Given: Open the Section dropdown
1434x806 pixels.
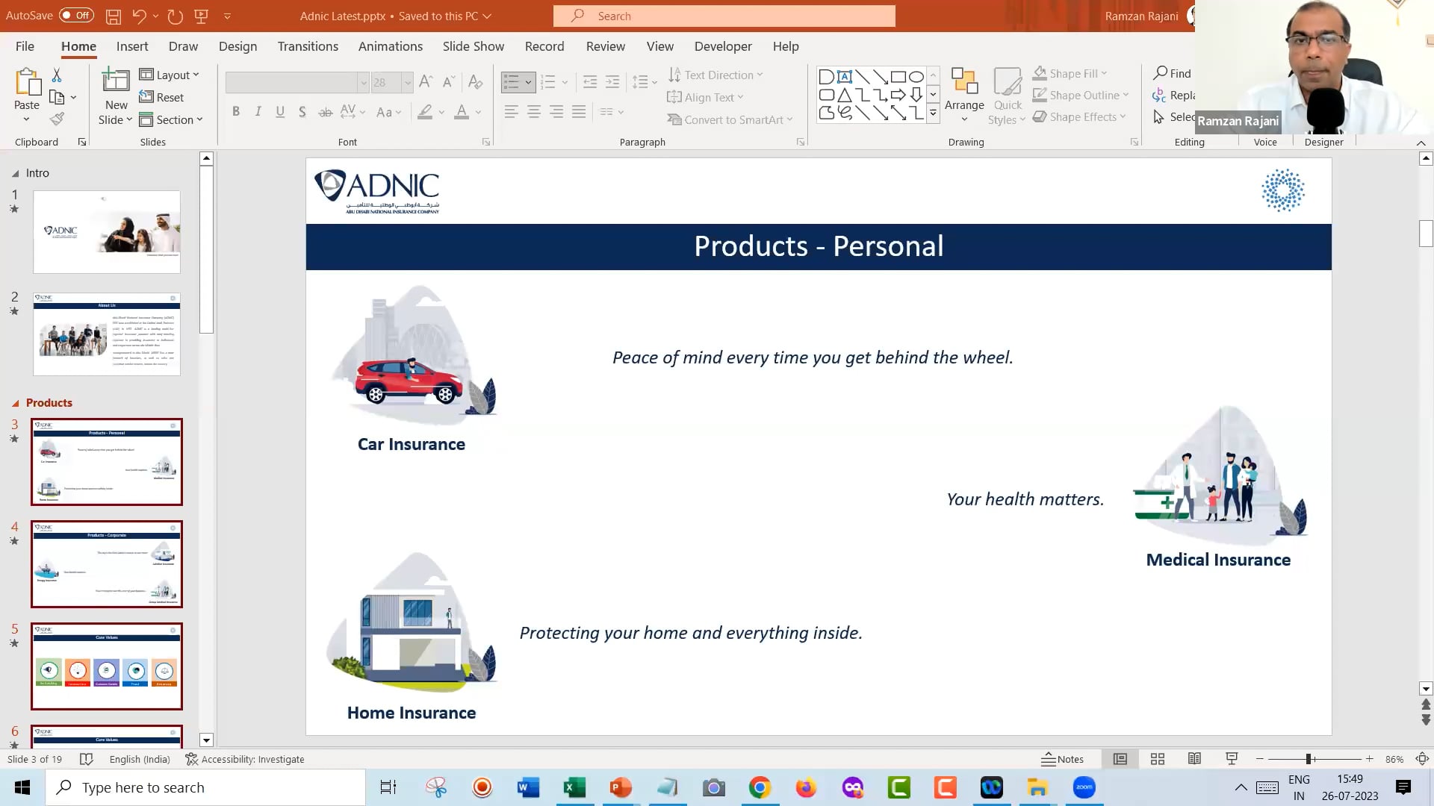Looking at the screenshot, I should tap(171, 119).
